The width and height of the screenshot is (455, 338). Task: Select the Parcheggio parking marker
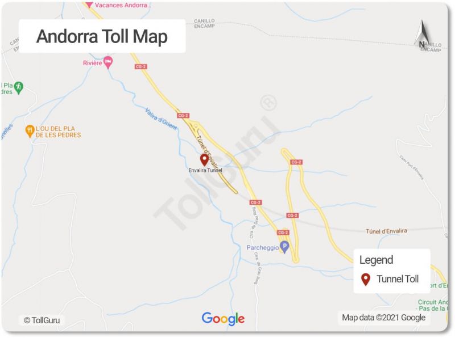point(285,247)
